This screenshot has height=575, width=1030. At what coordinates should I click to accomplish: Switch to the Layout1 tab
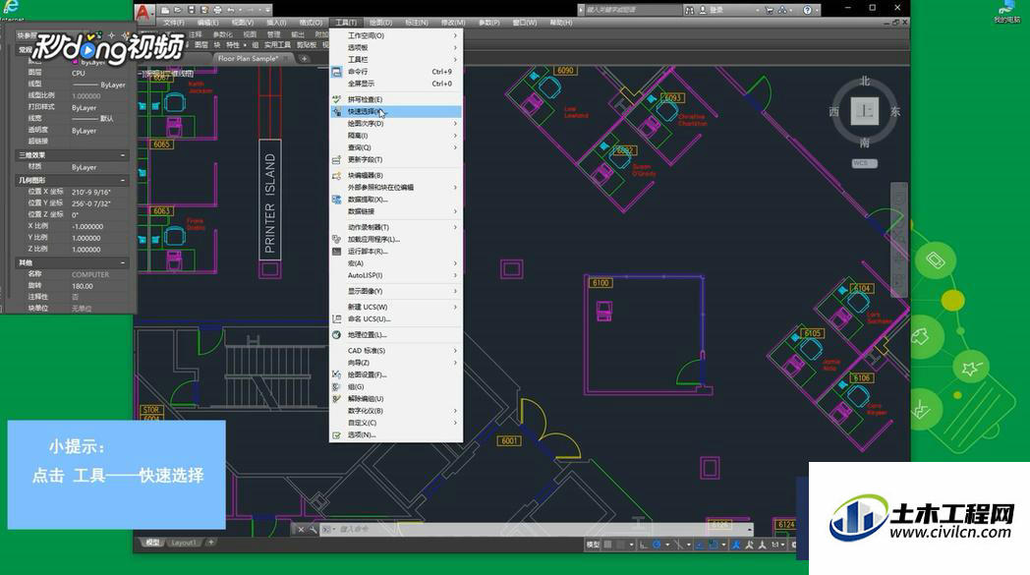coord(184,543)
